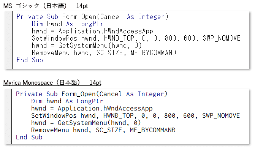Click the GetSystemMenu line in MS Gothic sample
This screenshot has height=150, width=255.
[x=87, y=46]
